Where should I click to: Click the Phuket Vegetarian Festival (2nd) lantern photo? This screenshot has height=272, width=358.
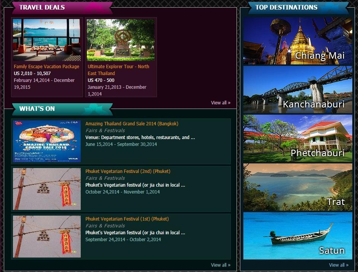46,189
